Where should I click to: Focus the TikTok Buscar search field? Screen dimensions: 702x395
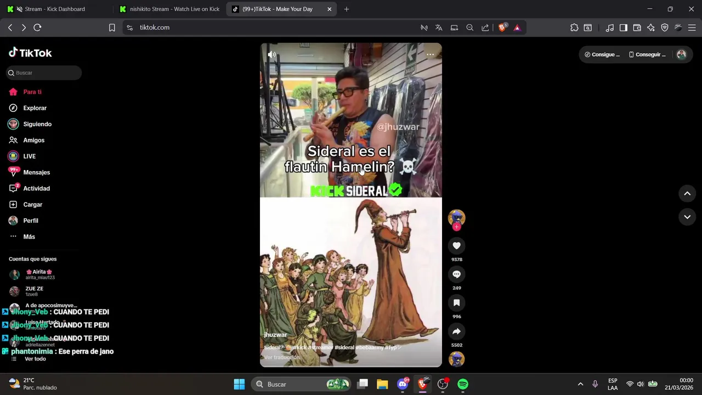pyautogui.click(x=44, y=72)
